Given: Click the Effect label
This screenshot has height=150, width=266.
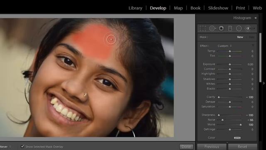Looking at the screenshot, I should tap(204, 46).
